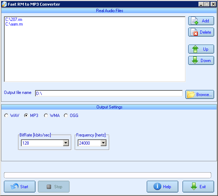Choose the MP3 output format
The height and width of the screenshot is (196, 218).
coord(26,116)
